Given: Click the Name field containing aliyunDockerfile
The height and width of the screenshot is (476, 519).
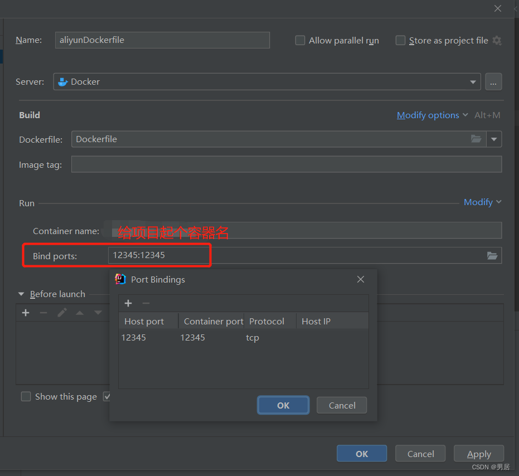Looking at the screenshot, I should (x=162, y=40).
